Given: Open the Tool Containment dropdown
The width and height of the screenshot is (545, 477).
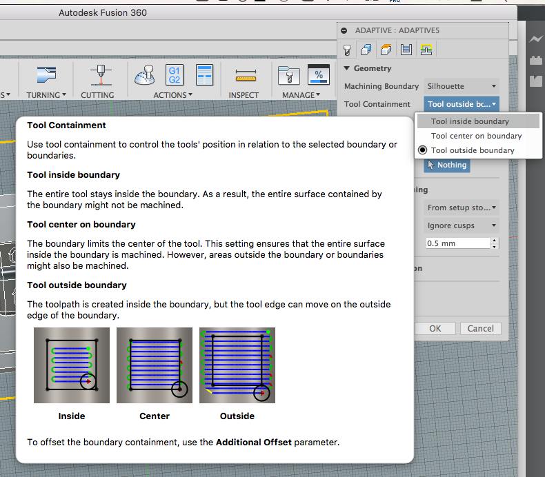Looking at the screenshot, I should point(462,104).
